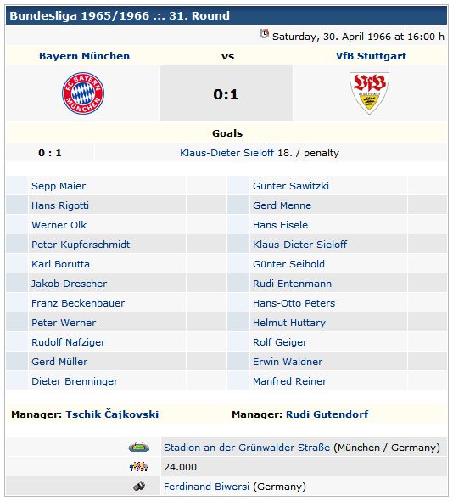Screen dimensions: 453x501
Task: Open Gerd Müller player profile
Action: click(x=59, y=362)
